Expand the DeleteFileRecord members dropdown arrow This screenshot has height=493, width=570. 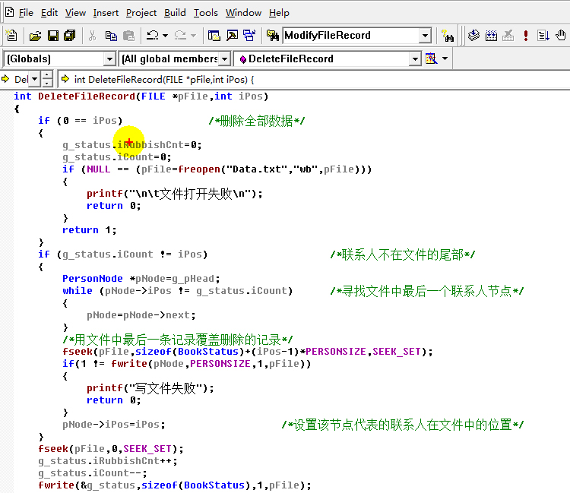coord(414,58)
